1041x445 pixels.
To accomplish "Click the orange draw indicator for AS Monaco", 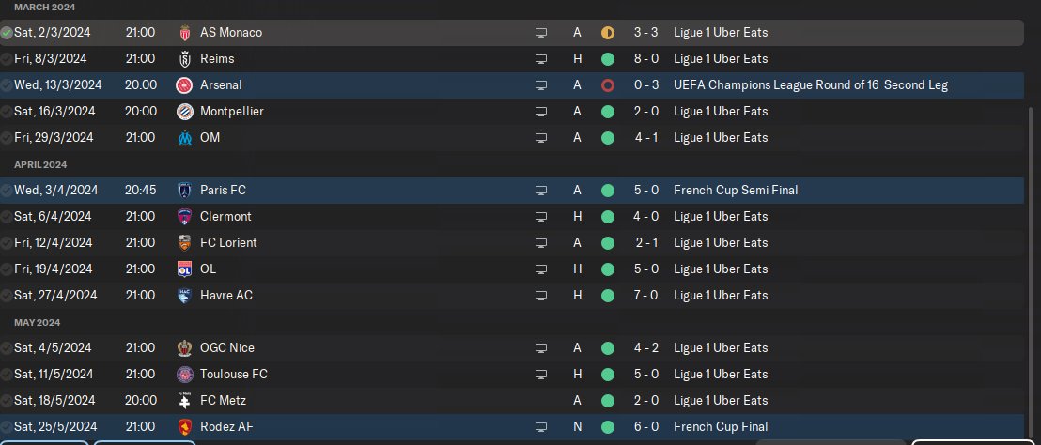I will pyautogui.click(x=608, y=33).
